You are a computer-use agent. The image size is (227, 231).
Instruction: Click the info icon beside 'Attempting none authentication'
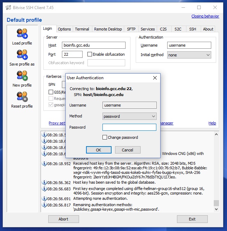coord(44,198)
